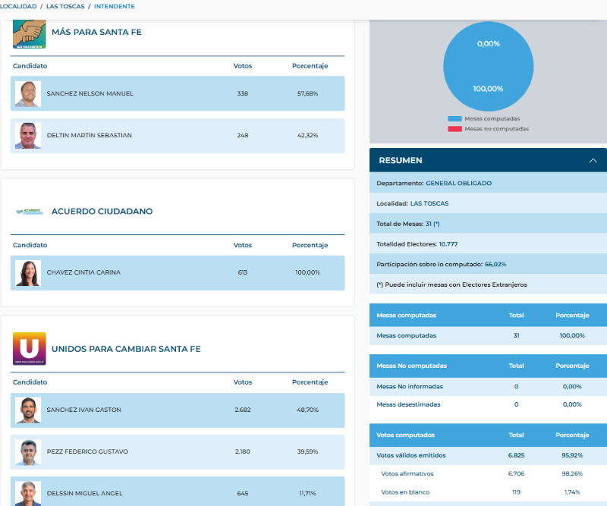Click the blue Mesas computadas legend swatch
The width and height of the screenshot is (607, 506).
coord(454,119)
